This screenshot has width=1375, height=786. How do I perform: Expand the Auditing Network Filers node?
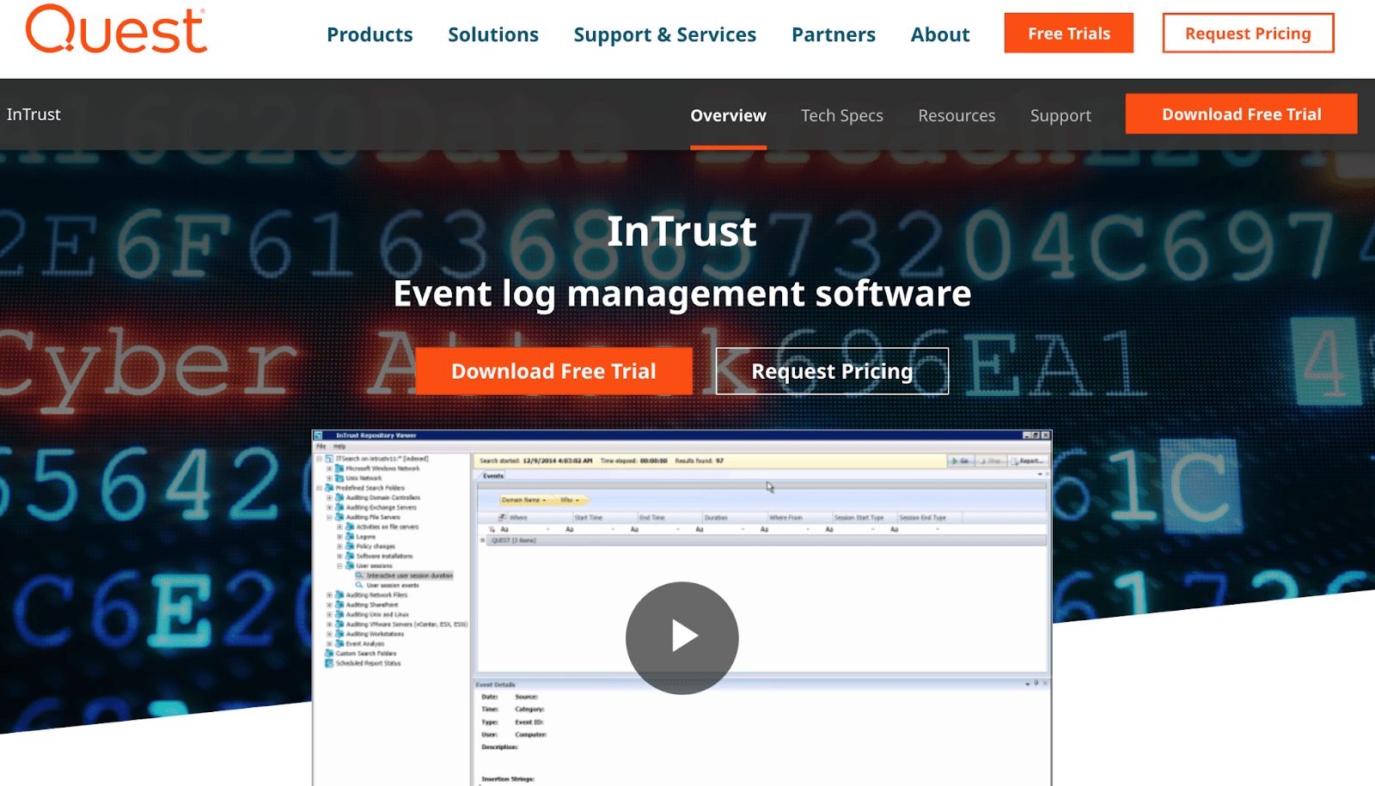(x=329, y=594)
